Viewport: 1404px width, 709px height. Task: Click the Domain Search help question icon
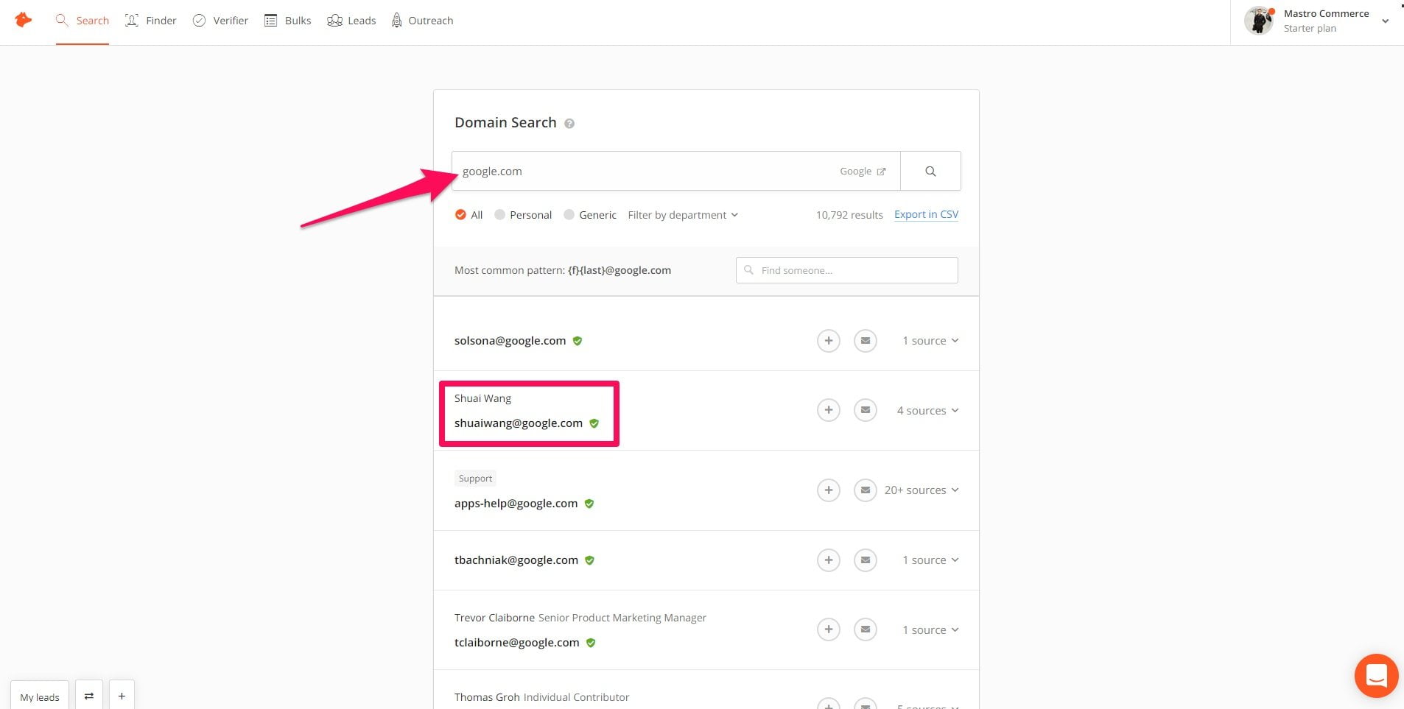coord(569,124)
